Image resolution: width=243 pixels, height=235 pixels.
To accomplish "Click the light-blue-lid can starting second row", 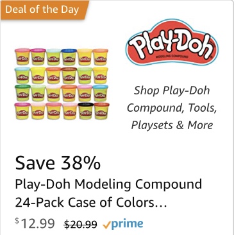I will tap(22, 75).
